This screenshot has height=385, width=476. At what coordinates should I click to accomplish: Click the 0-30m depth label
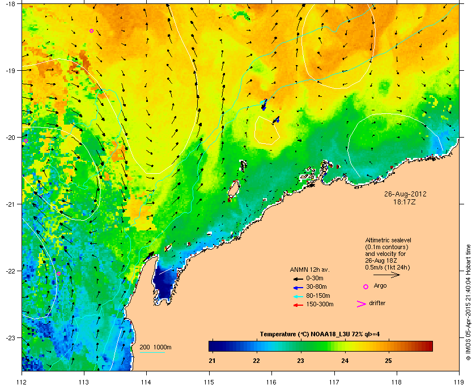(314, 278)
